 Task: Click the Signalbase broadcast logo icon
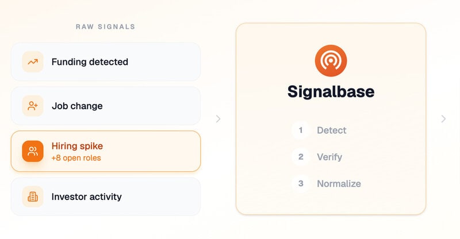click(331, 61)
